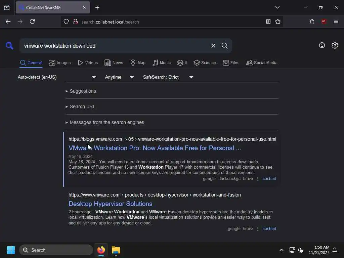344x258 pixels.
Task: Click the SearXNG magnifier logo
Action: pyautogui.click(x=9, y=46)
